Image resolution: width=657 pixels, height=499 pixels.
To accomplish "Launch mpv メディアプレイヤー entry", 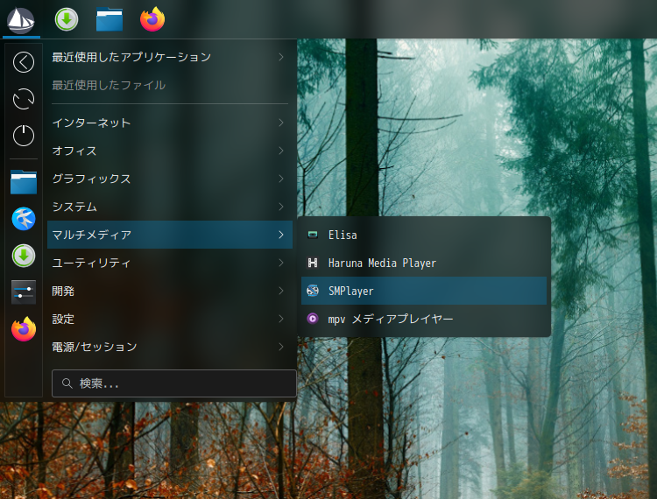I will 424,319.
